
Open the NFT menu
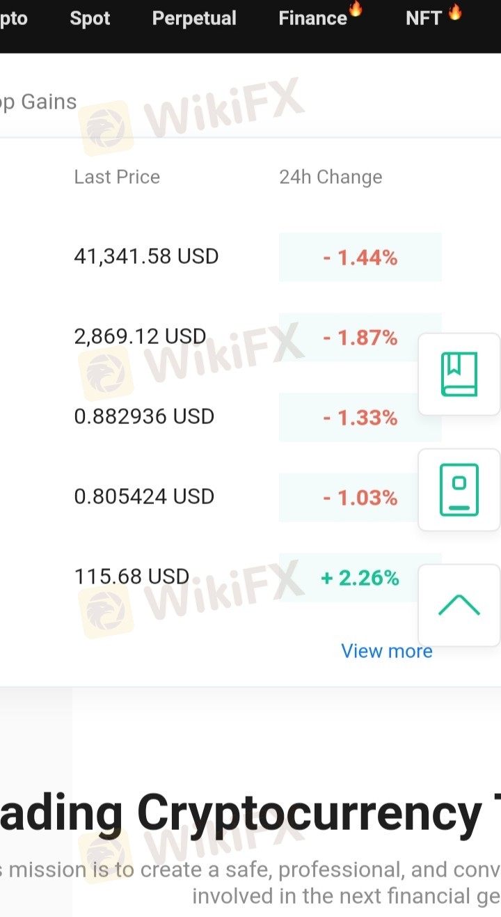pos(424,19)
